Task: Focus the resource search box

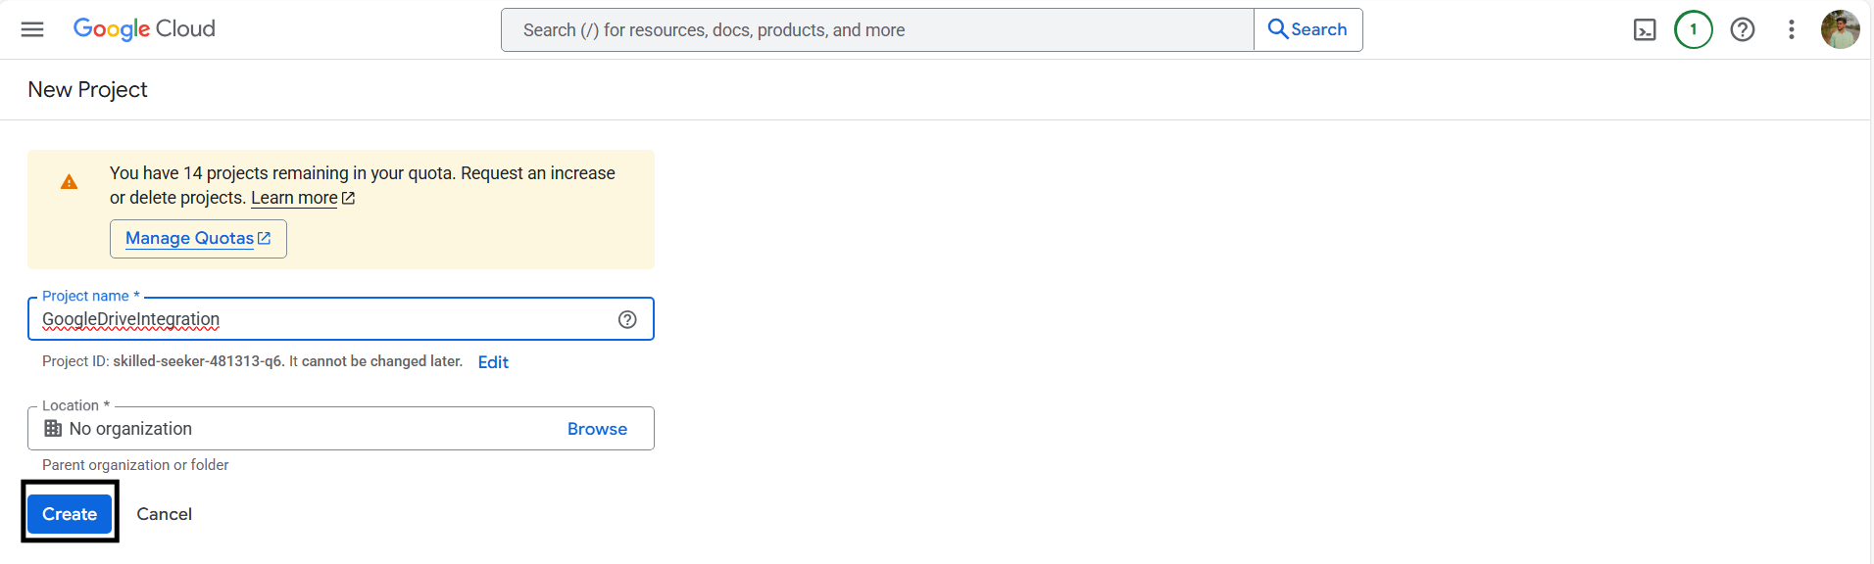Action: [877, 30]
